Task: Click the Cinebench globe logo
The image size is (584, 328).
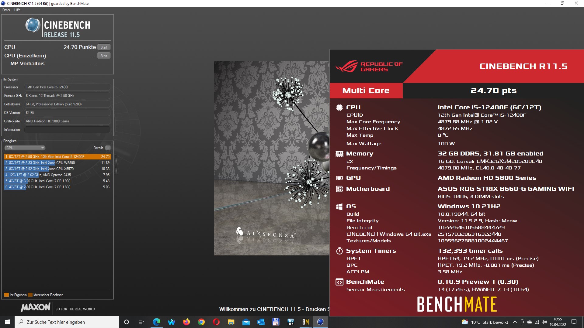Action: pos(33,25)
